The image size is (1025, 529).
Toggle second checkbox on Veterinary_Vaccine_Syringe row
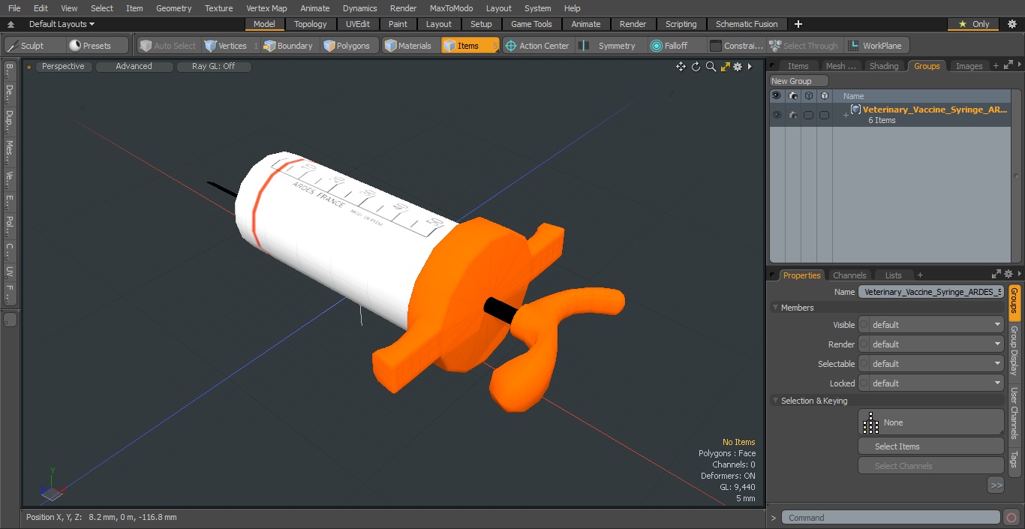(x=824, y=115)
